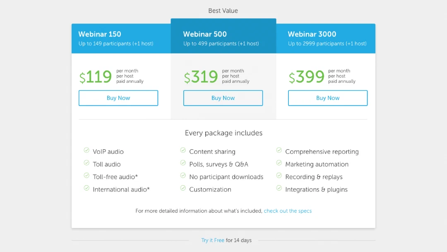
Task: Buy the Webinar 150 plan now
Action: [118, 98]
